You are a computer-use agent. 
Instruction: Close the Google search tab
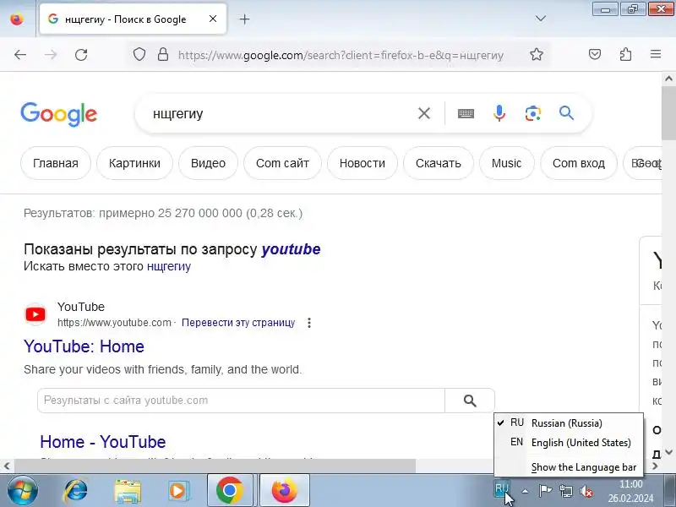tap(213, 19)
